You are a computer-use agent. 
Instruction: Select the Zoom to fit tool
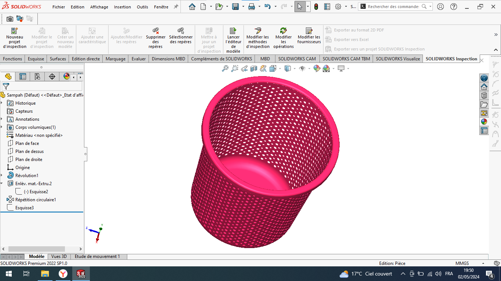225,68
